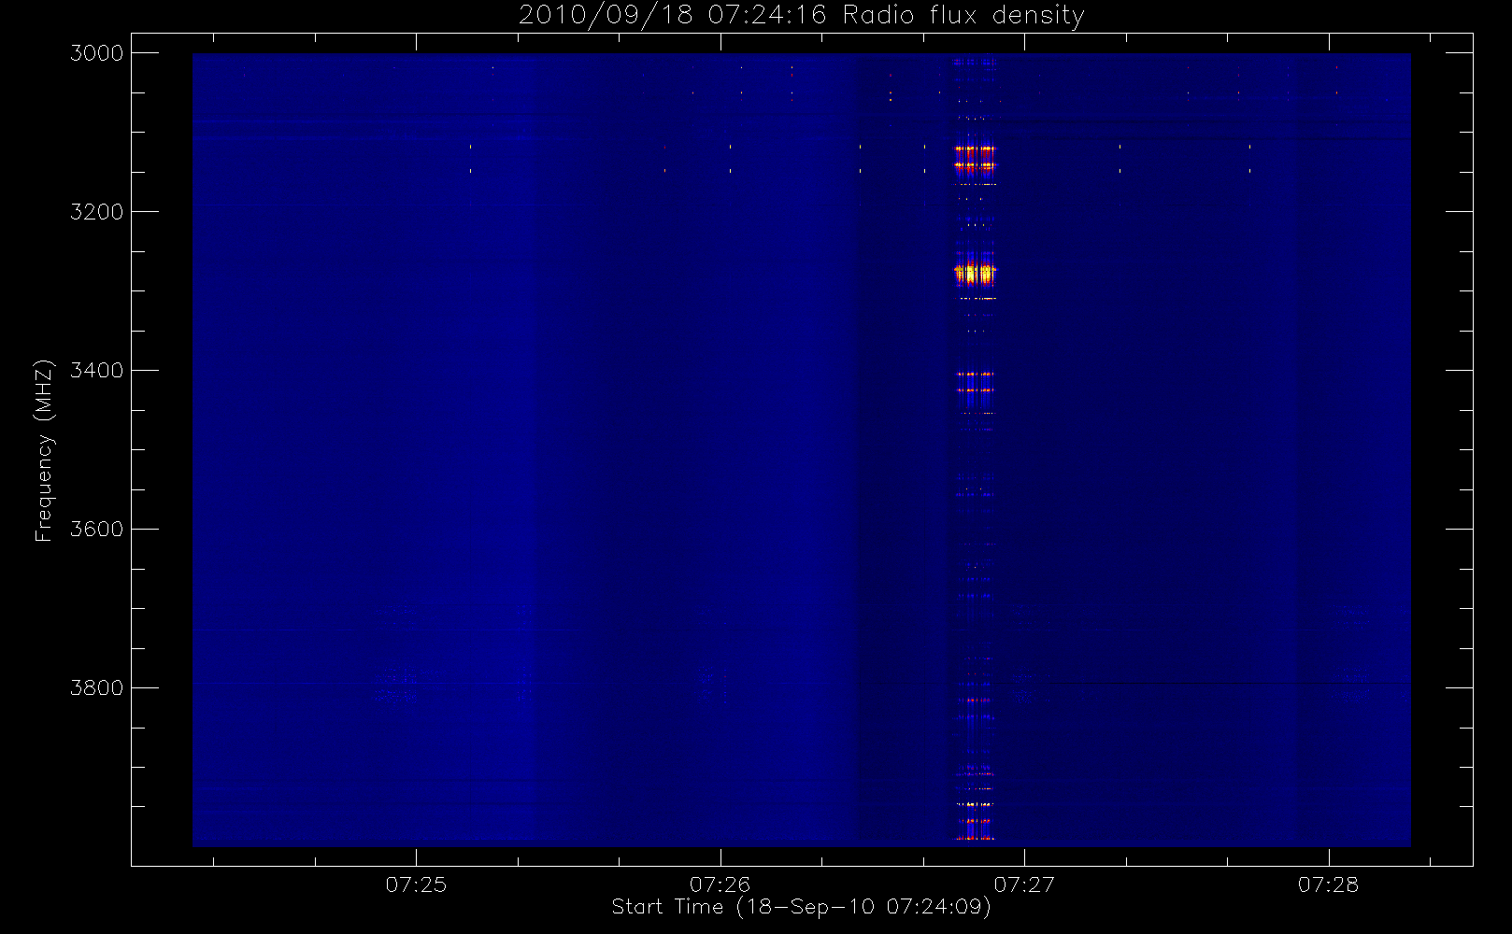Click the burst feature near 3410 MHz

click(975, 383)
